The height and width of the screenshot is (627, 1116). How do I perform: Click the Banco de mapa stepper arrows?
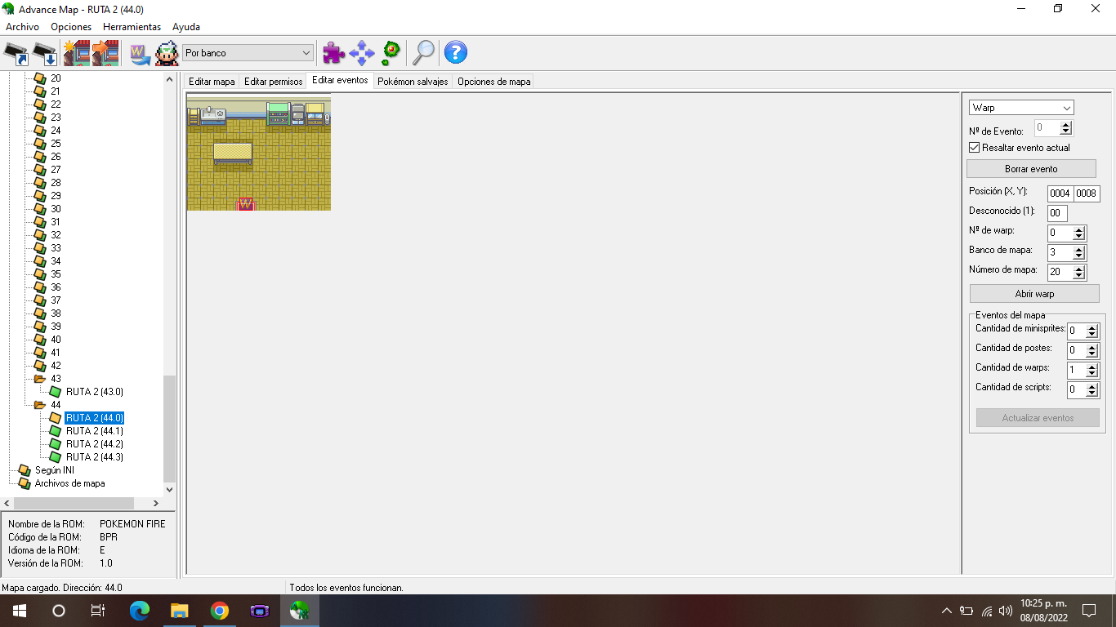(x=1078, y=252)
